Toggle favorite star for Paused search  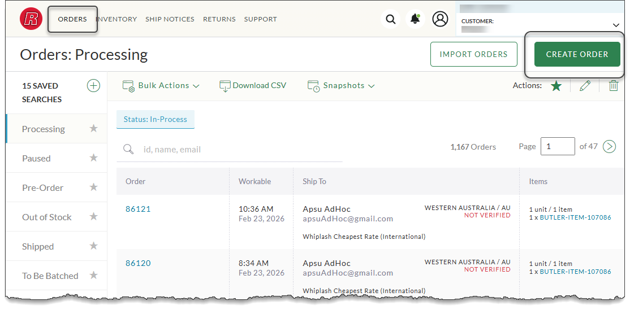pyautogui.click(x=94, y=158)
